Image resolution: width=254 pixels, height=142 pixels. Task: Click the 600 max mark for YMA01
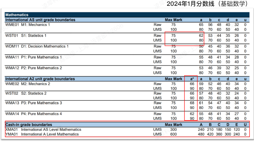pos(174,134)
